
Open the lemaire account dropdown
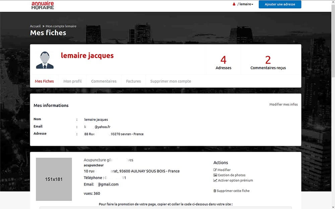[x=245, y=4]
